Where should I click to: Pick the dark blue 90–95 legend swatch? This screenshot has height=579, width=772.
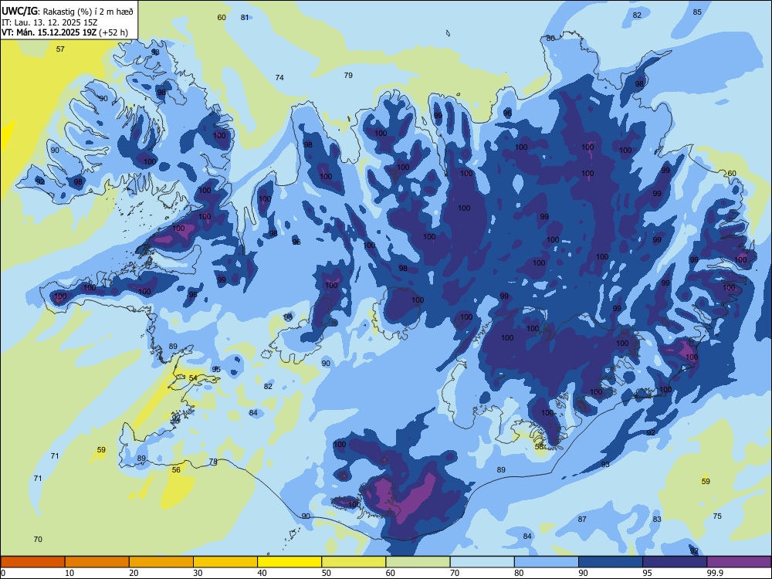coord(611,562)
